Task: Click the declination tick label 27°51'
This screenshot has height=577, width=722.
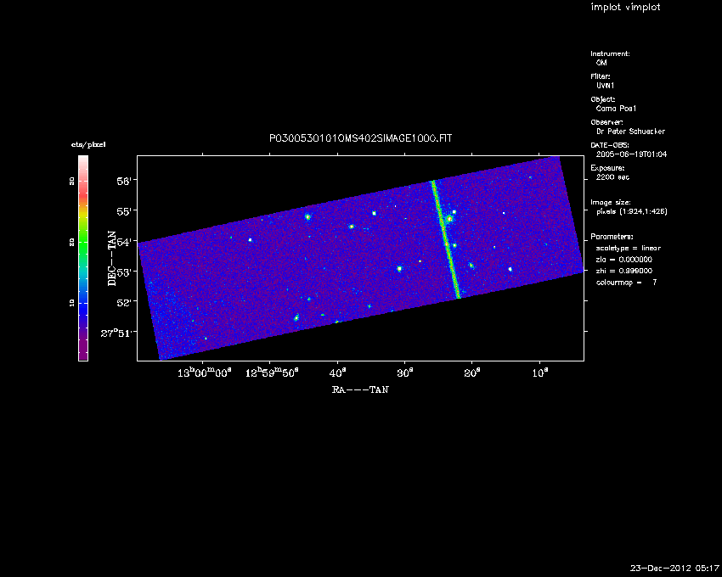Action: [x=116, y=333]
